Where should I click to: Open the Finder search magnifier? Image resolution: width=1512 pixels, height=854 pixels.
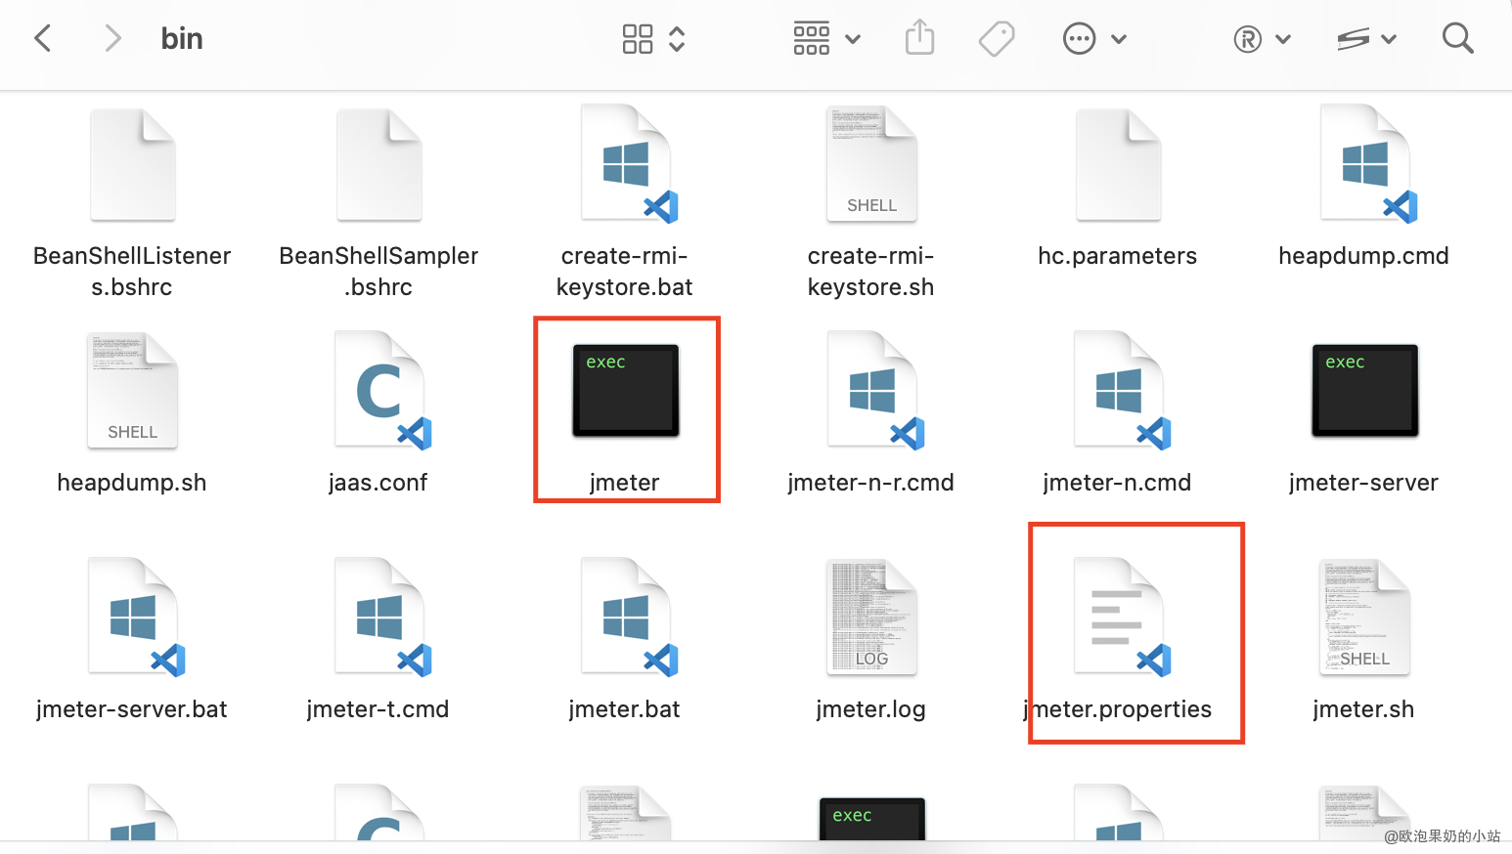(x=1457, y=38)
